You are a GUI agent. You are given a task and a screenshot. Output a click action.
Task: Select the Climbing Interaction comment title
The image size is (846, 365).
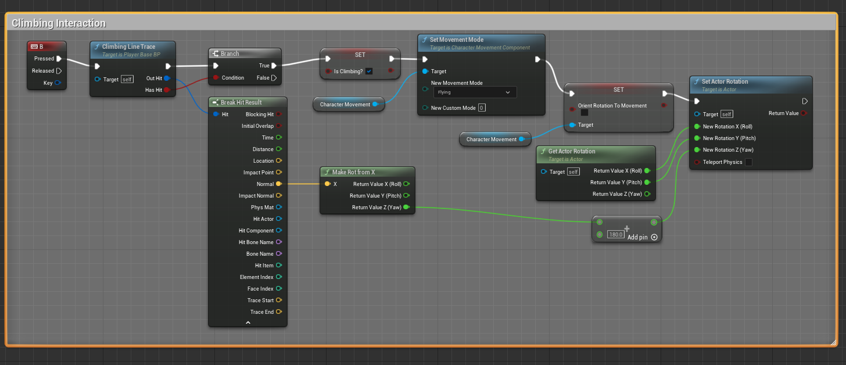(x=59, y=23)
